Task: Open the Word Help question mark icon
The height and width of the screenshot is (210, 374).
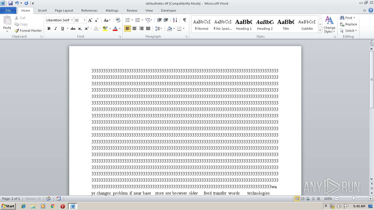Action: 371,10
